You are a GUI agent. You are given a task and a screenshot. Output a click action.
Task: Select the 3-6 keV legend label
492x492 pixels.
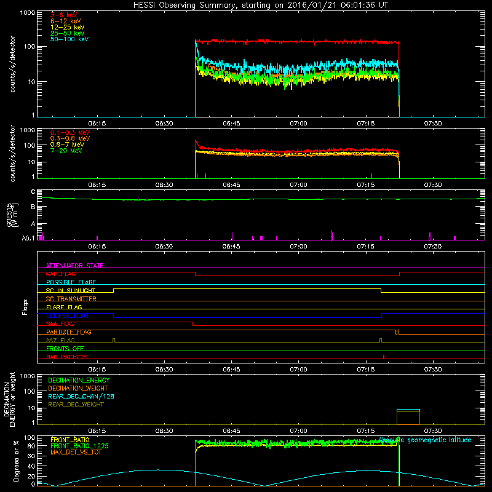(64, 15)
